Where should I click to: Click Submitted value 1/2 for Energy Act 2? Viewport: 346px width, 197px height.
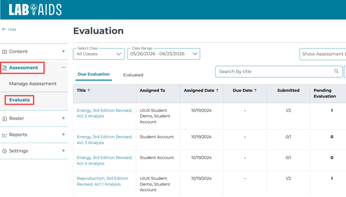coord(288,111)
